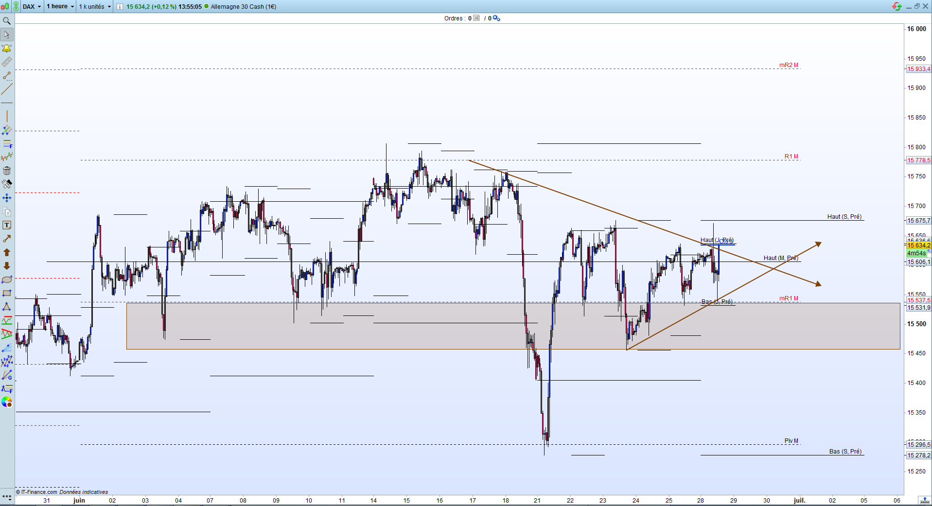This screenshot has height=506, width=932.
Task: Open the color wheel palette
Action: pyautogui.click(x=7, y=402)
